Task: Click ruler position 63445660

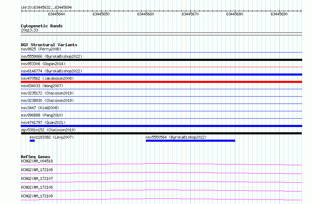Action: [x=145, y=14]
